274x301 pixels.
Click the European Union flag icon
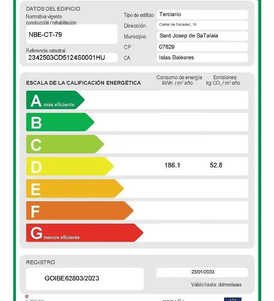233,299
